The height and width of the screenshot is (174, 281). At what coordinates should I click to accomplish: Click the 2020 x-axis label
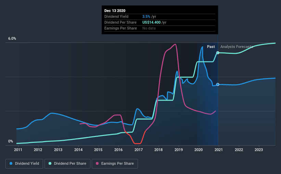point(199,150)
